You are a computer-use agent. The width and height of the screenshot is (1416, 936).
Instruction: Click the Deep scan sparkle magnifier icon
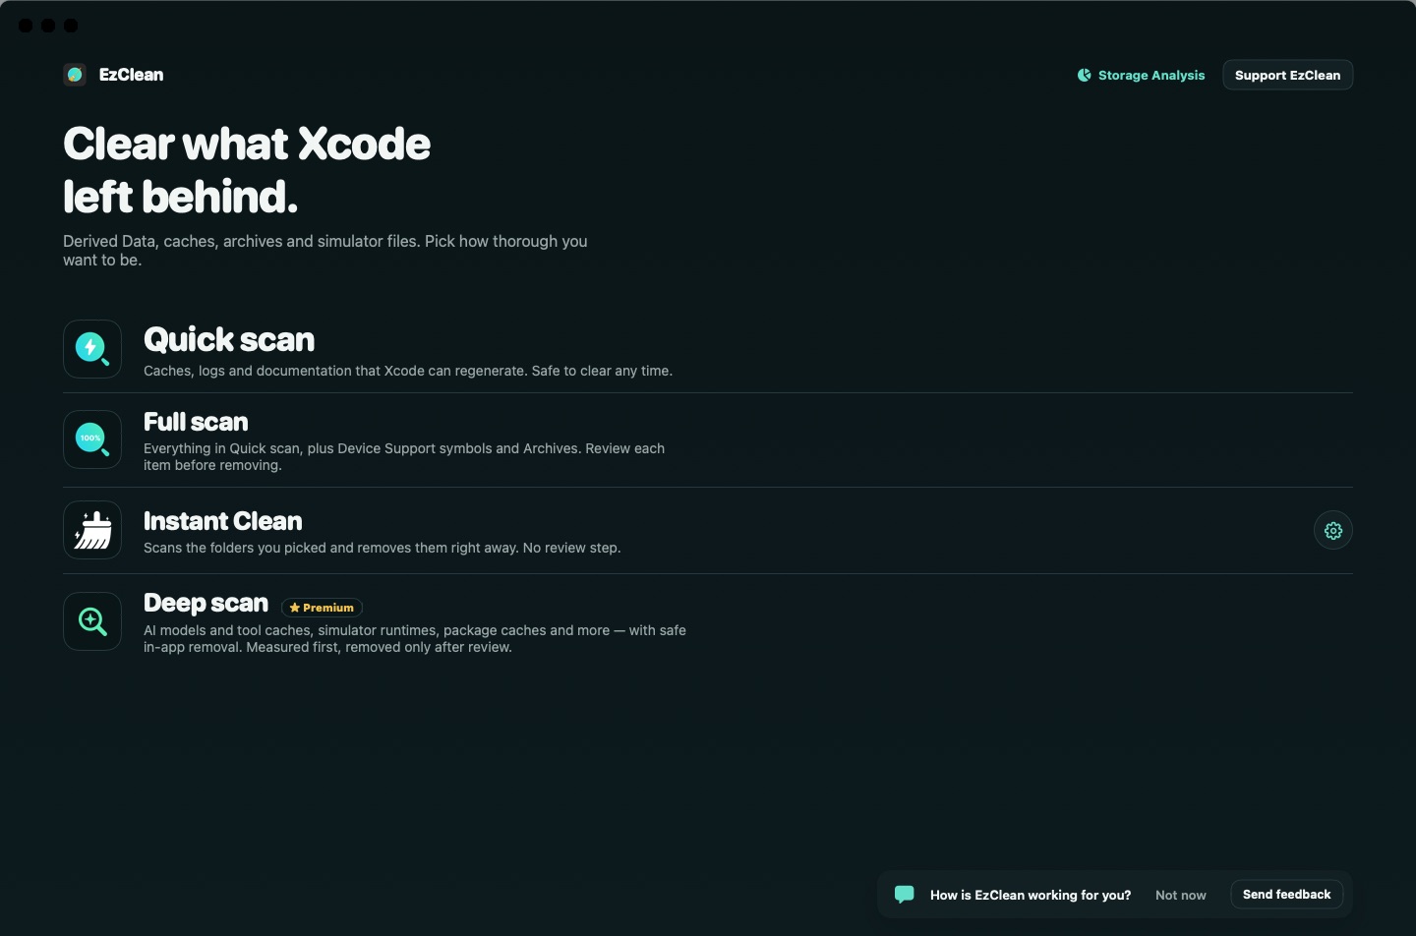(92, 621)
